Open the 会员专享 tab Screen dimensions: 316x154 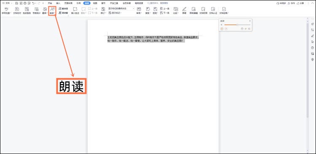click(126, 3)
